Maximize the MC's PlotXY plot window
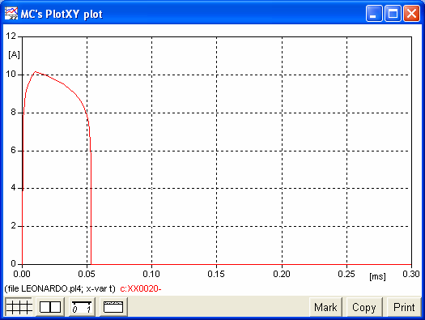The width and height of the screenshot is (425, 320). pos(393,13)
